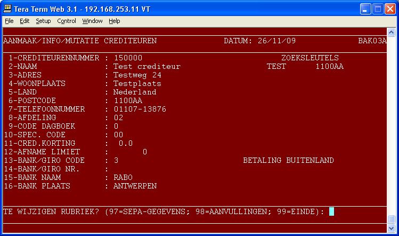
Task: Open the Control menu
Action: (67, 21)
